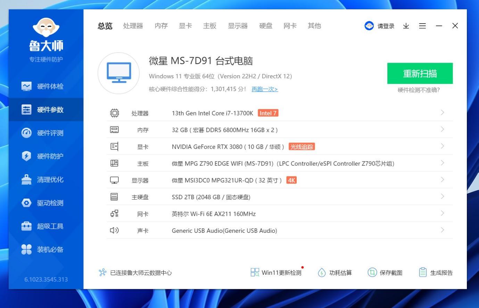Viewport: 479px width, 308px height.
Task: Click the 声卡 speaker icon
Action: coord(114,230)
